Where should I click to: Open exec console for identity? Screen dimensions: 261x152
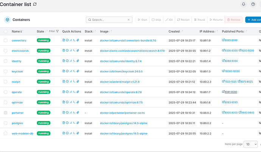tap(74, 61)
